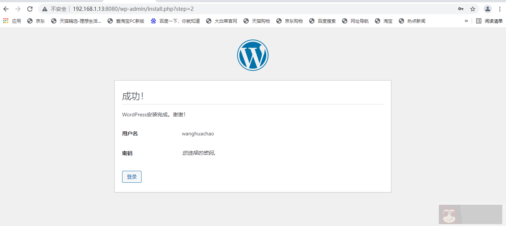Click the WordPress logo on the page
This screenshot has height=226, width=506.
253,55
